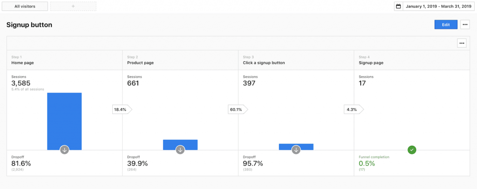Click dropoff arrow under signup button bar

click(296, 150)
